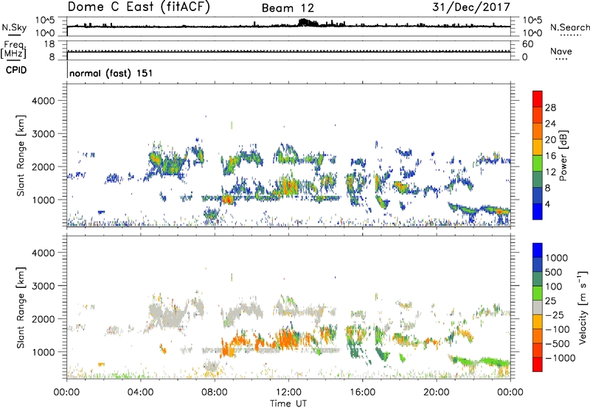Click the 4000 km tick of the power panel

(44, 101)
